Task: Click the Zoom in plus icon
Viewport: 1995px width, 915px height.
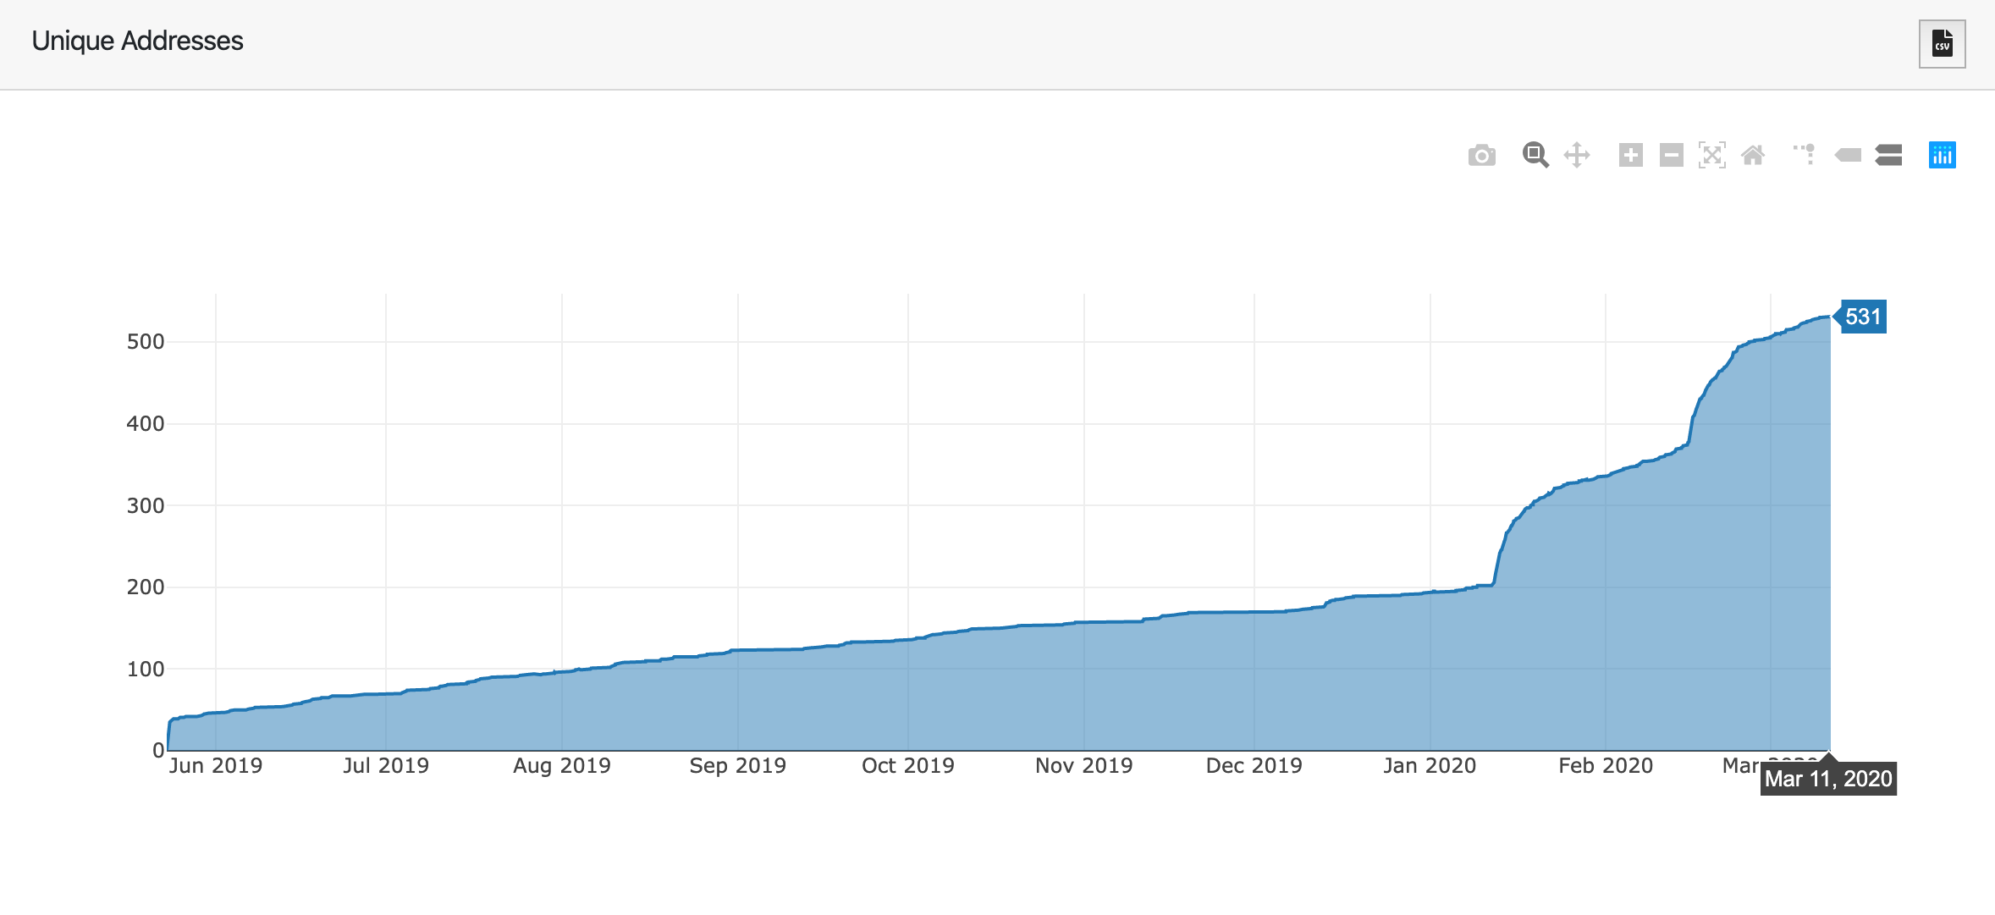Action: pos(1630,155)
